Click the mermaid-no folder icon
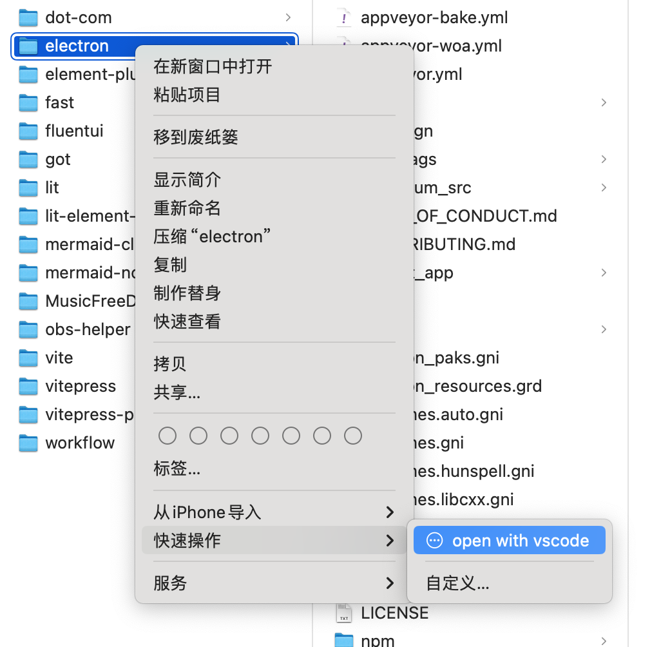Screen dimensions: 661x647 click(x=28, y=273)
